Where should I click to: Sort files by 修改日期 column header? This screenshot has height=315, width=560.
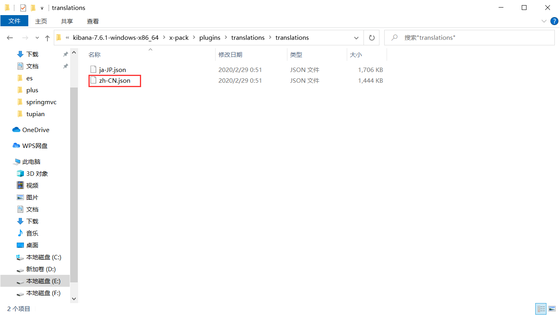pyautogui.click(x=230, y=54)
